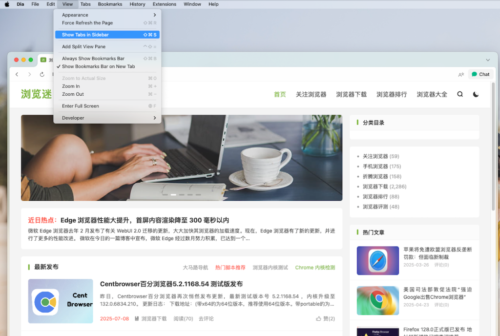This screenshot has width=500, height=336.
Task: Like the post with the thumbs-up 赞(2)
Action: click(x=325, y=318)
